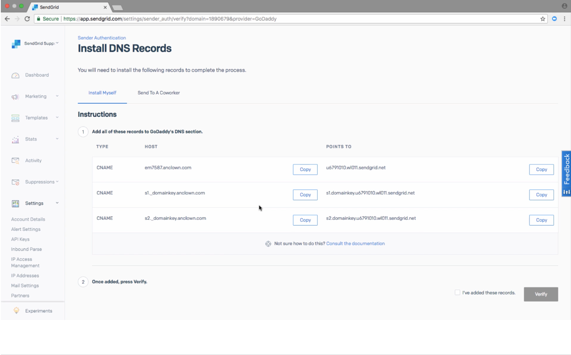
Task: Copy host s1._domainkey.anclown.com
Action: (305, 195)
